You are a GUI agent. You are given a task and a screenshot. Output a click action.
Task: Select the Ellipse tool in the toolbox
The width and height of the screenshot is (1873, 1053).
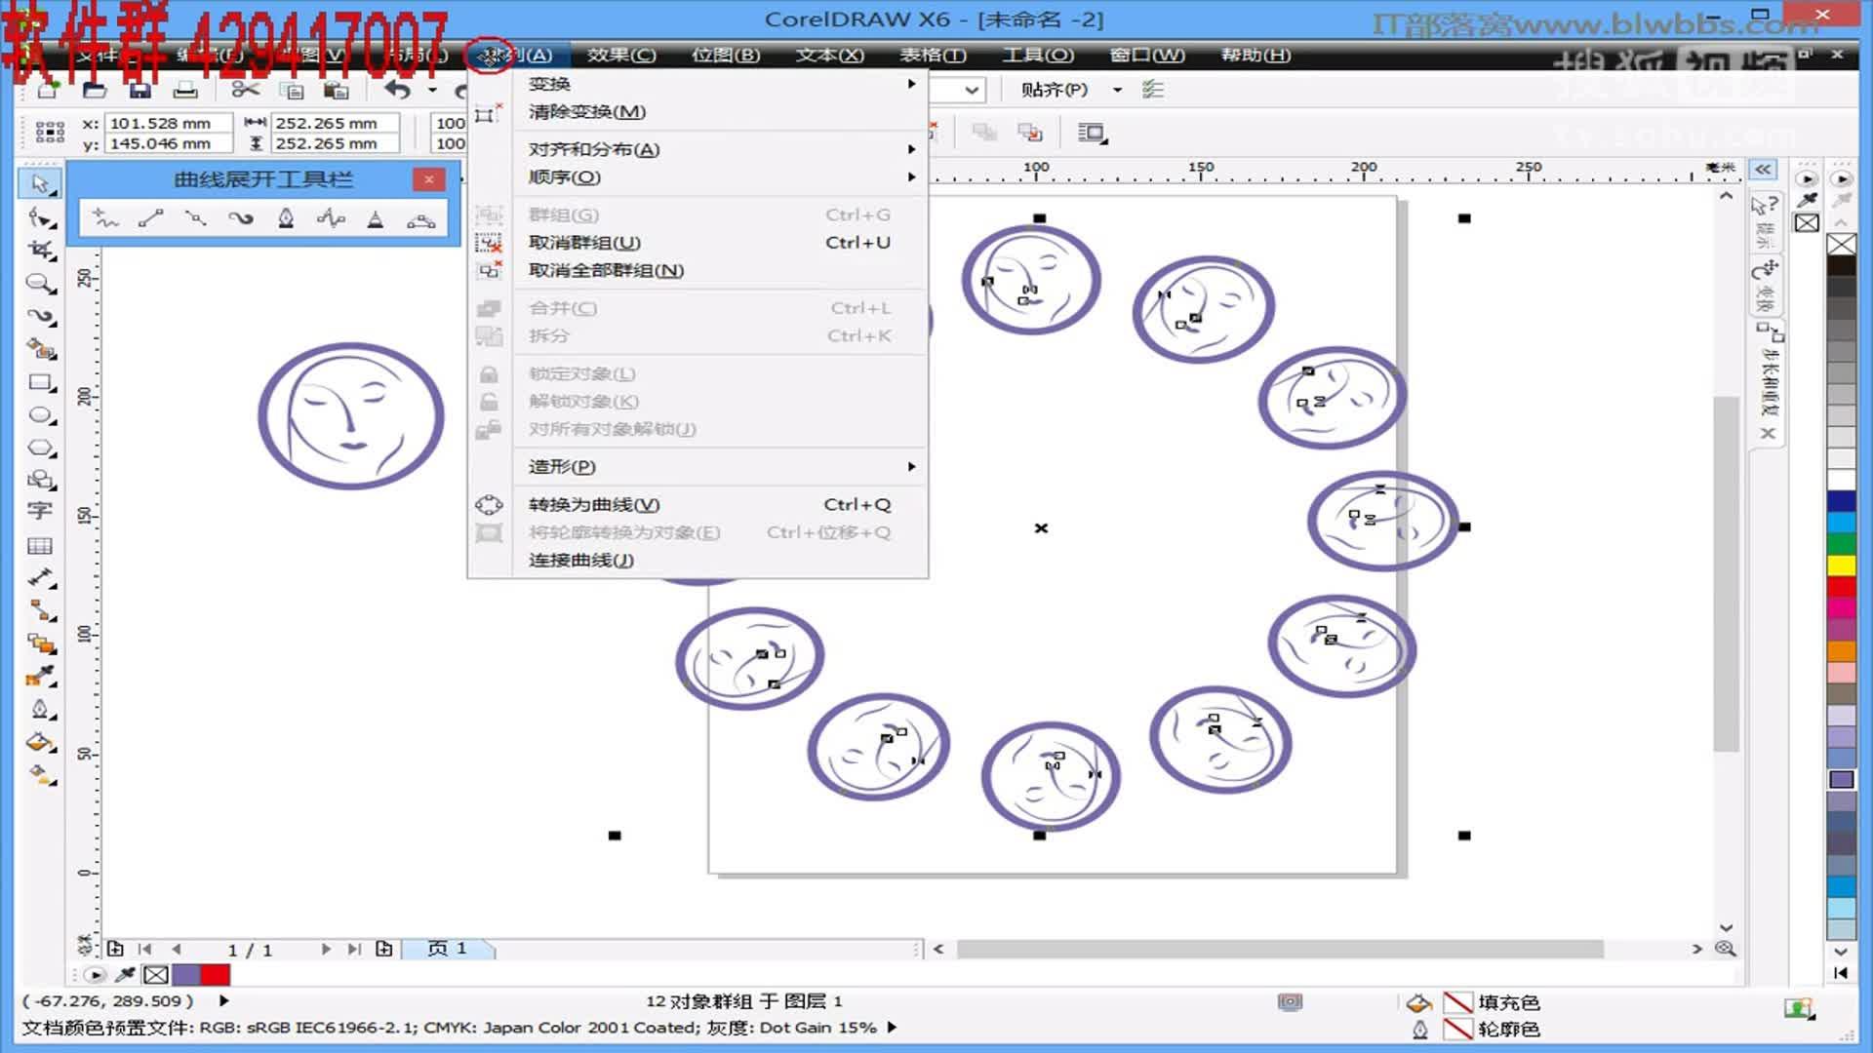click(39, 415)
